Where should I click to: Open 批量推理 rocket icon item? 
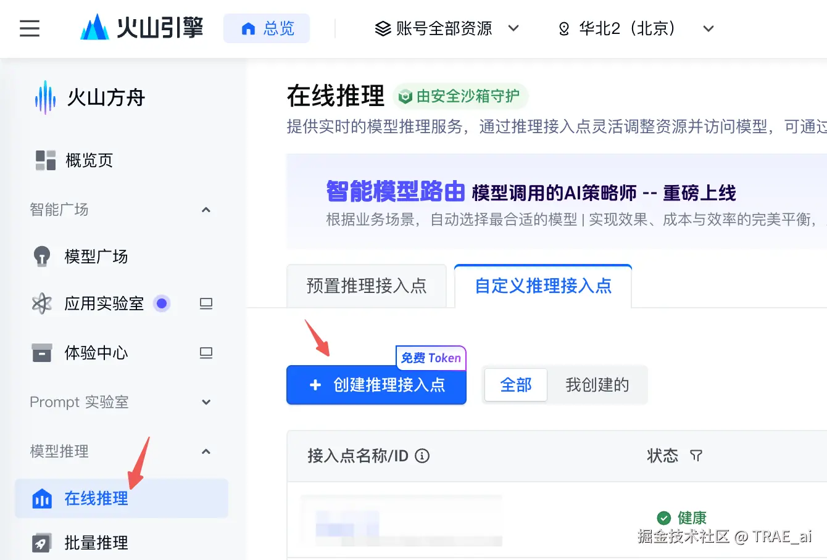pos(42,543)
